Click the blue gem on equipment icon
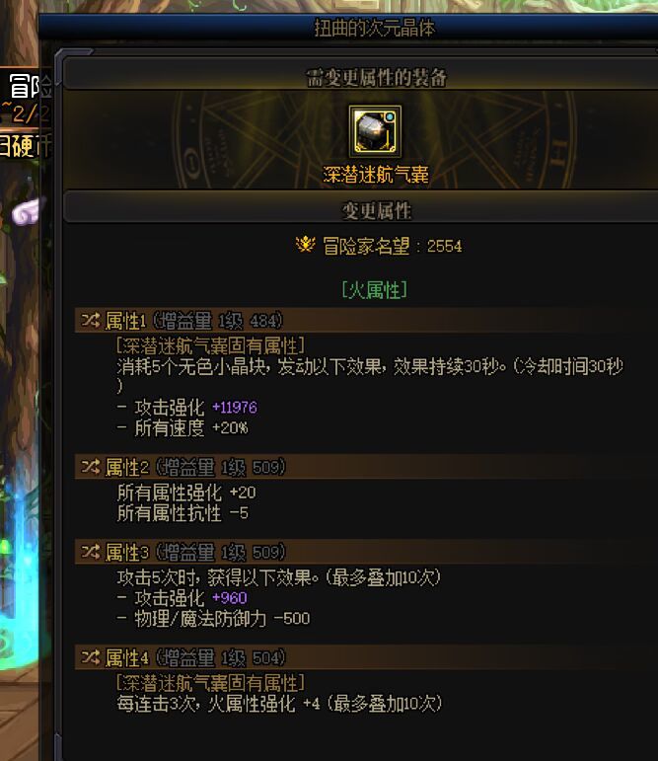The height and width of the screenshot is (761, 658). pos(390,117)
